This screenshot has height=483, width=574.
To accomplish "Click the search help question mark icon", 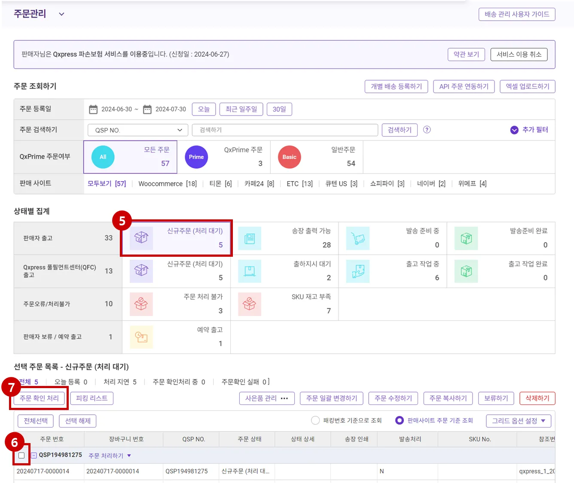I will point(427,130).
